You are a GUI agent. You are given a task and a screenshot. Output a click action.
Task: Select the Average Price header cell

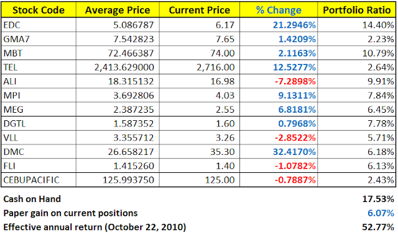click(x=118, y=10)
